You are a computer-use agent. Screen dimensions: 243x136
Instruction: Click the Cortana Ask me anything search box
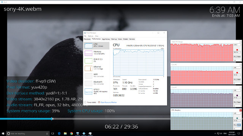point(28,133)
